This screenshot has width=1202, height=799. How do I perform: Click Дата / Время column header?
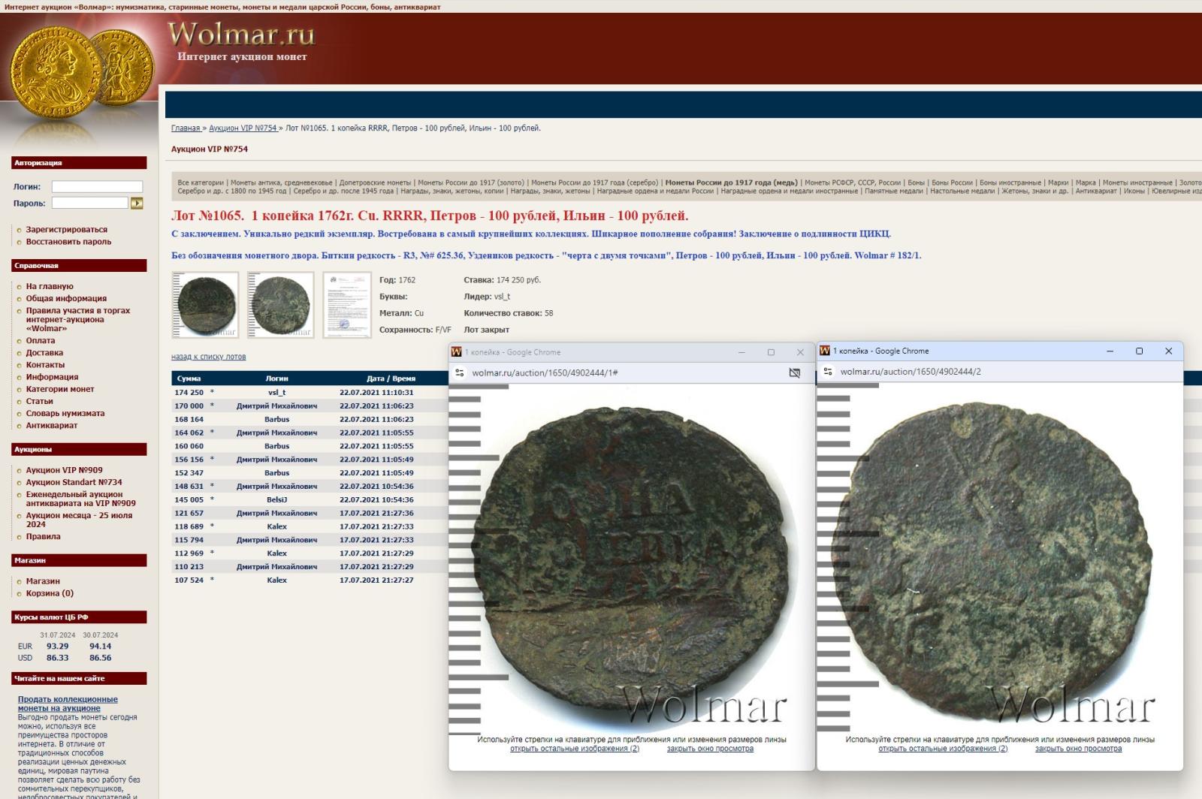pyautogui.click(x=391, y=378)
